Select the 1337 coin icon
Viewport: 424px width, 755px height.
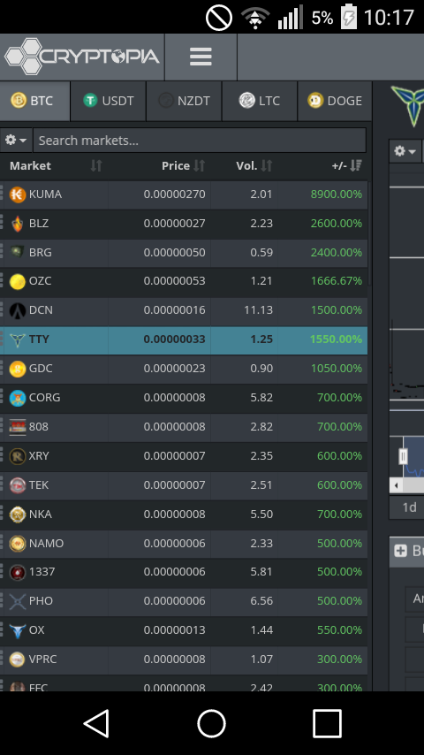(x=18, y=572)
